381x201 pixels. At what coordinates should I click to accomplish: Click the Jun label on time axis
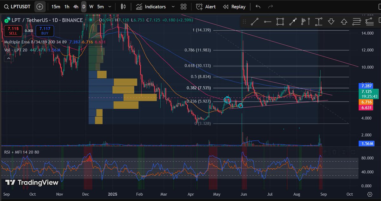tap(244, 194)
